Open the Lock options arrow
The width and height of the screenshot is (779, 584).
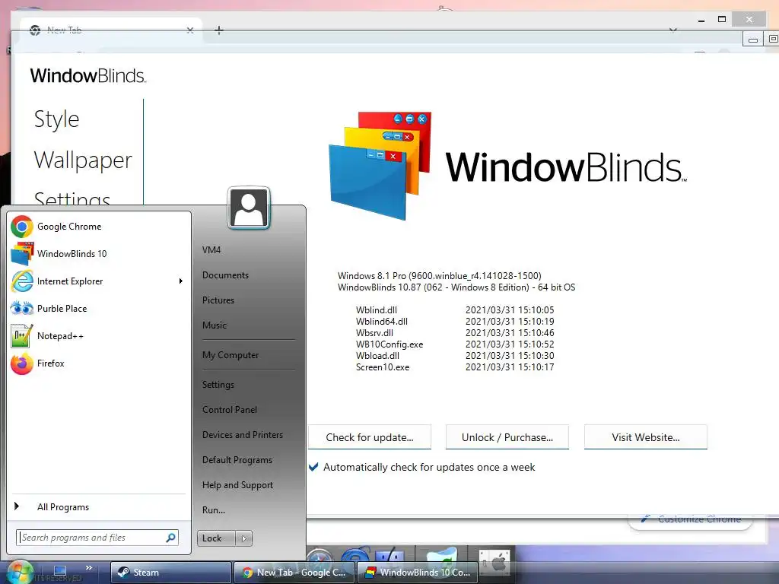[x=243, y=538]
